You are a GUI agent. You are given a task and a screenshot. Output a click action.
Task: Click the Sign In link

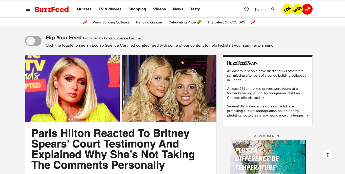coord(260,10)
